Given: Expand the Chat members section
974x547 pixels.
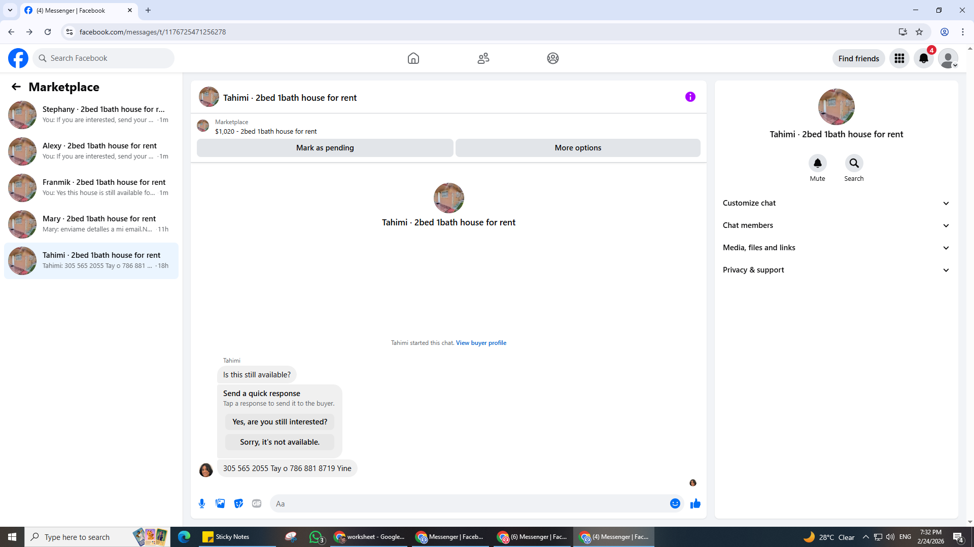Looking at the screenshot, I should point(836,225).
